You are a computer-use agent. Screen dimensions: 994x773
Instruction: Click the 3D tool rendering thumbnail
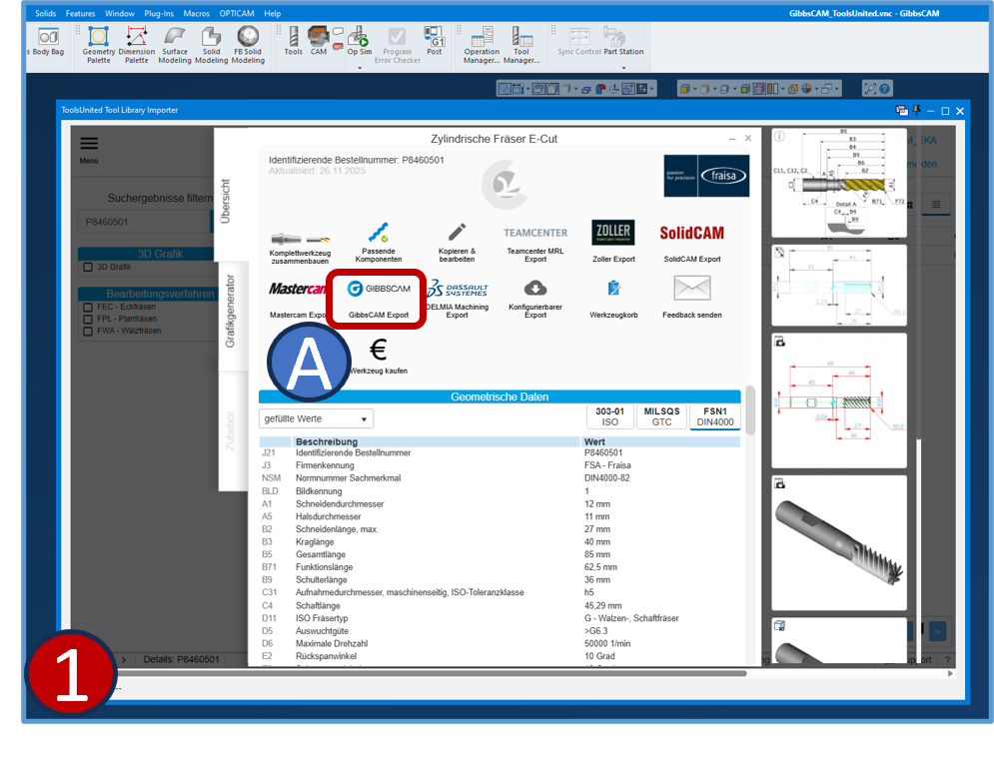point(839,542)
